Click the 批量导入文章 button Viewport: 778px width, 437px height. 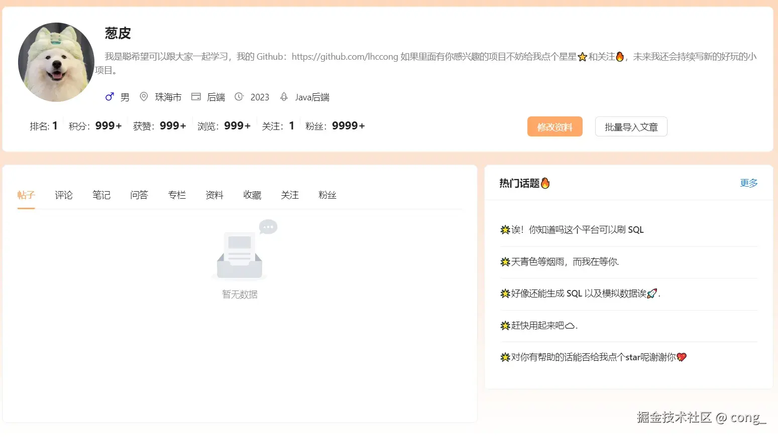631,126
